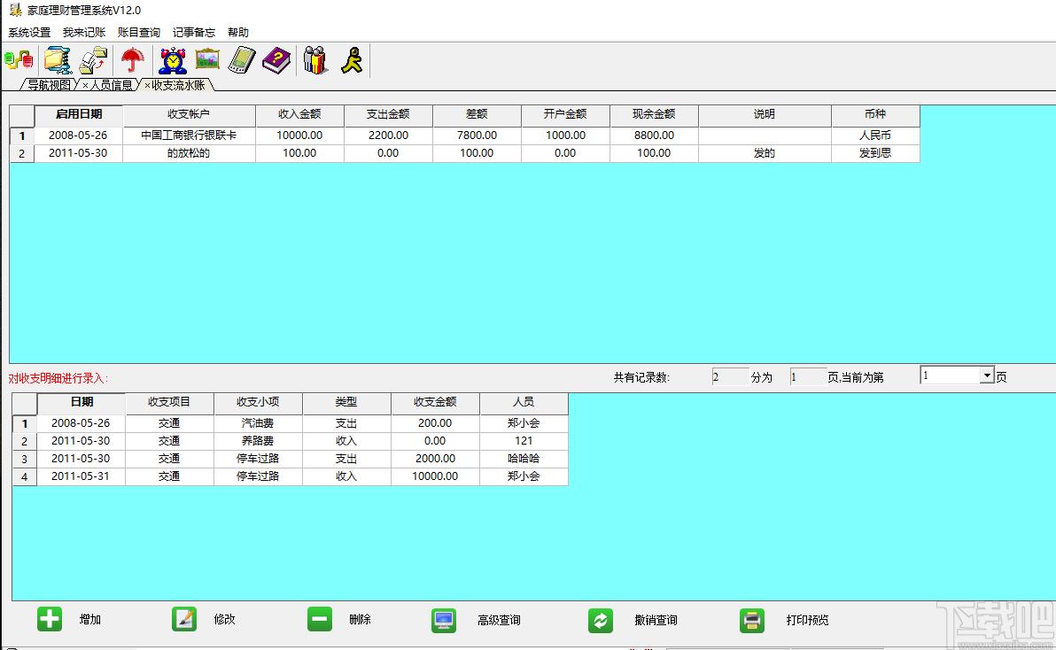Image resolution: width=1056 pixels, height=650 pixels.
Task: Click the total records count field
Action: click(x=730, y=377)
